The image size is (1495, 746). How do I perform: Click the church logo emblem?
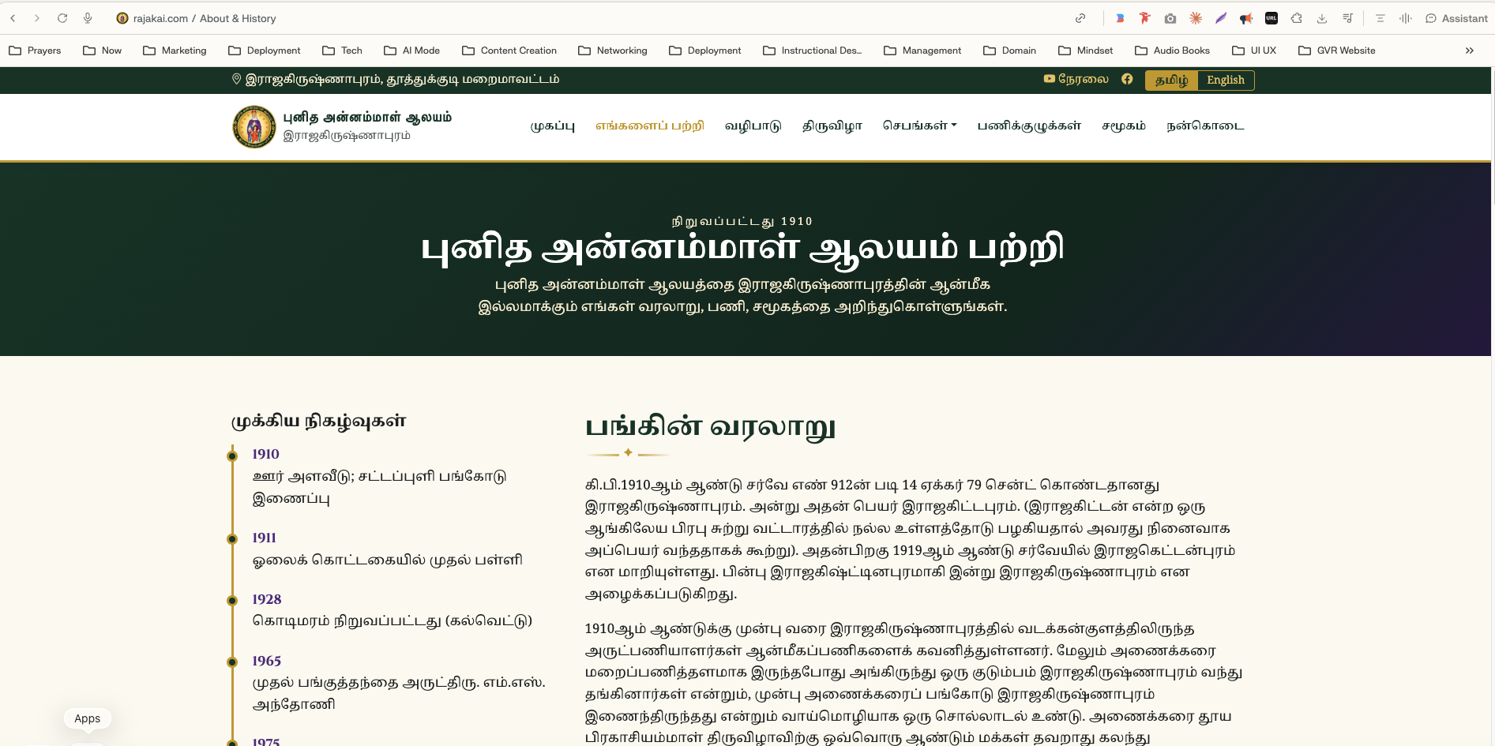click(254, 126)
